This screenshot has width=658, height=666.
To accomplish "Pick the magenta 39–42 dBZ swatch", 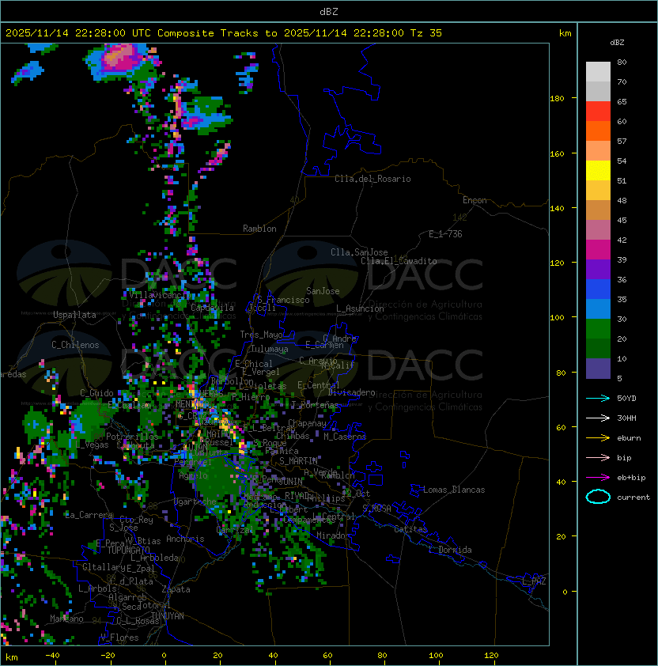I will [598, 250].
